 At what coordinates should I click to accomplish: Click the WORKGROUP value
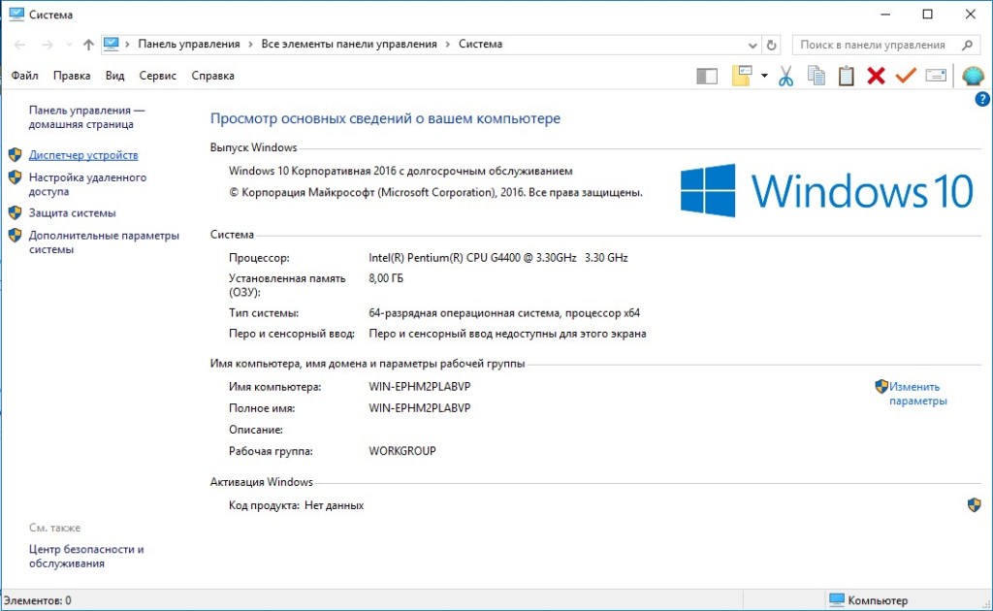tap(402, 451)
